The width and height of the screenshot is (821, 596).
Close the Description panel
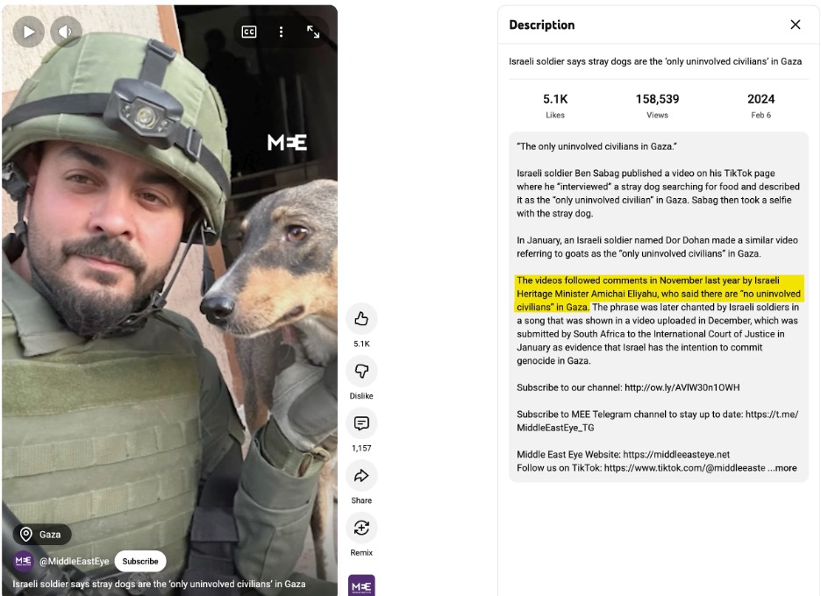point(796,25)
